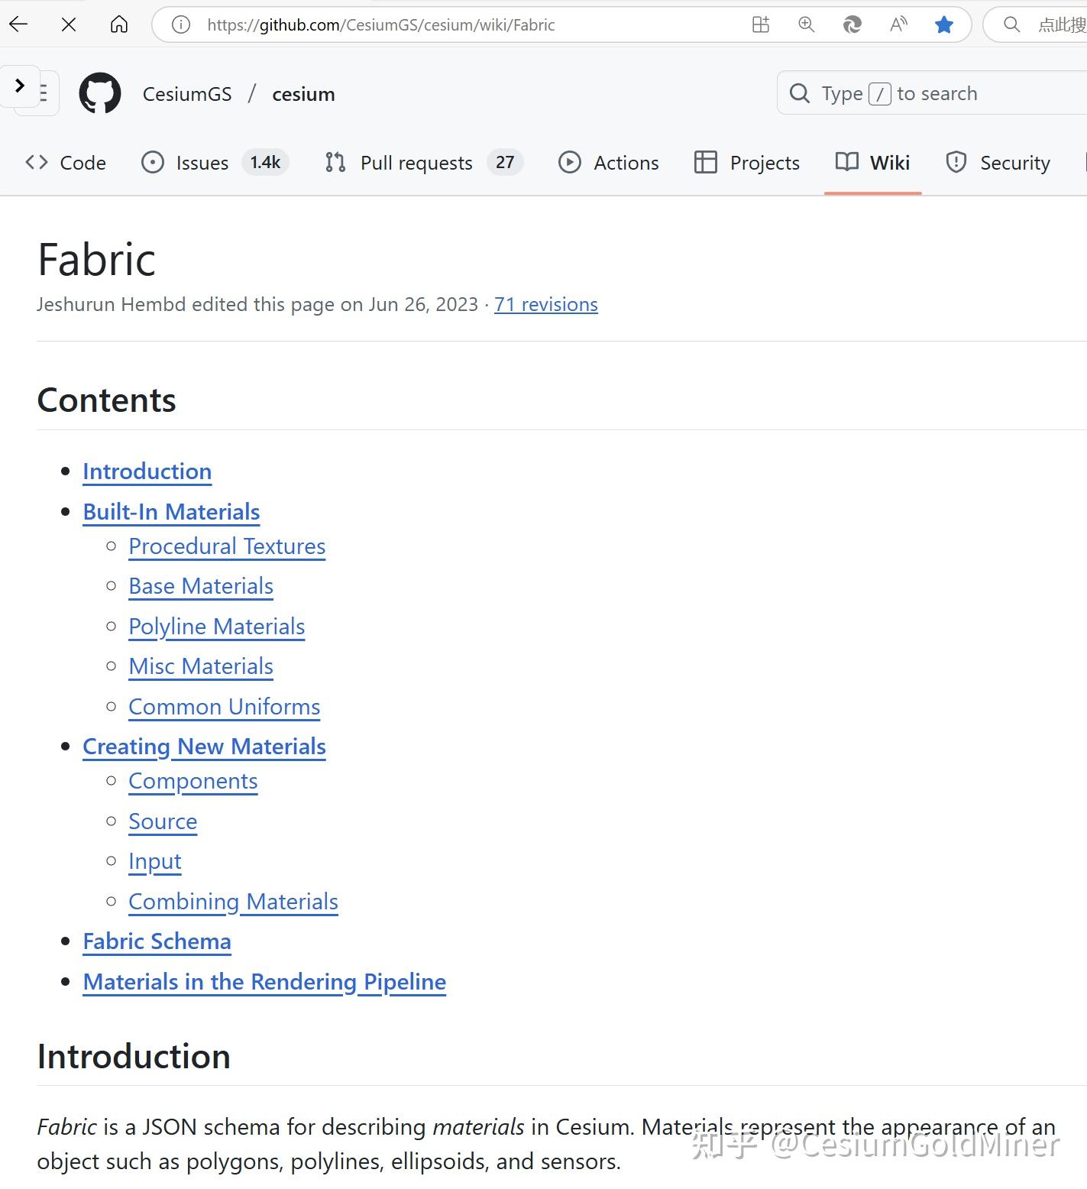This screenshot has height=1189, width=1087.
Task: View site information icon in address bar
Action: pos(181,24)
